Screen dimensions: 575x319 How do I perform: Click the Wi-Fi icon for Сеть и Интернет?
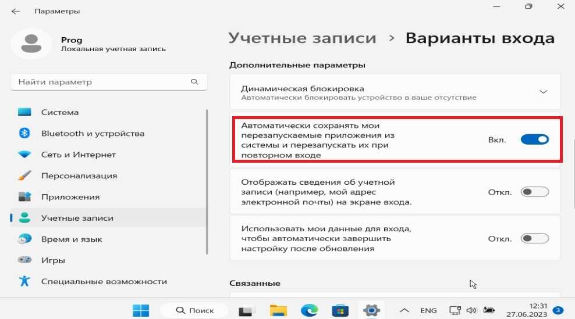[x=24, y=155]
